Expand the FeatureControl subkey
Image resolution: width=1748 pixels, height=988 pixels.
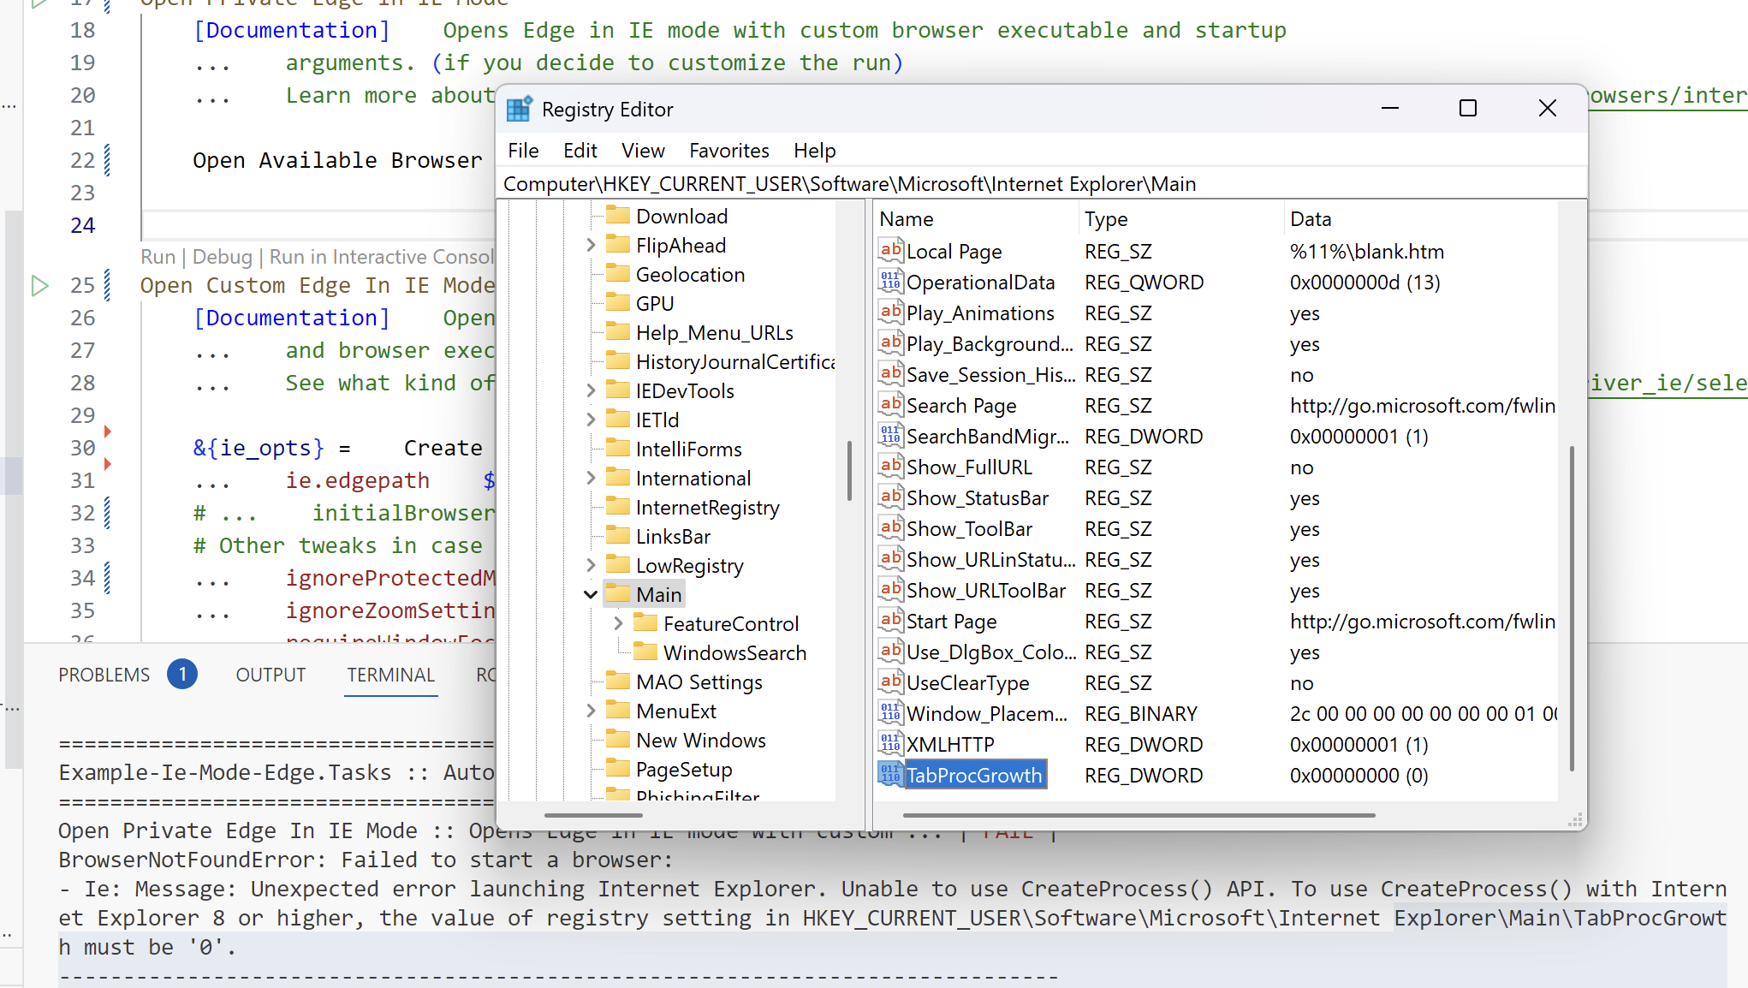[x=618, y=623]
